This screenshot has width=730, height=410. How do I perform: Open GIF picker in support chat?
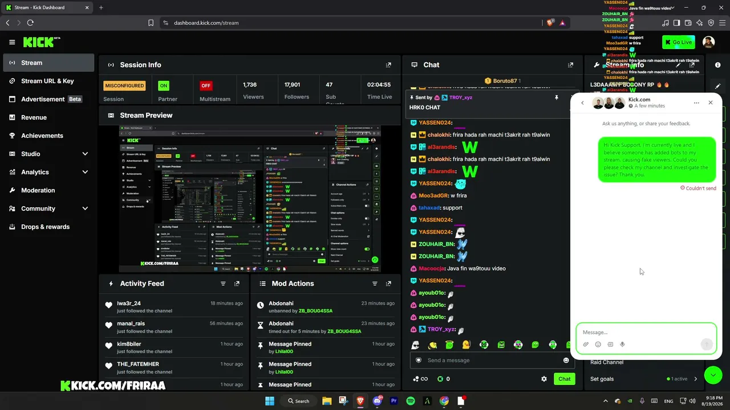coord(610,344)
